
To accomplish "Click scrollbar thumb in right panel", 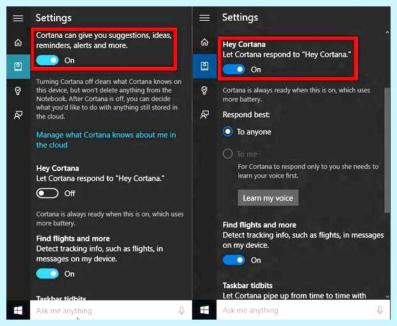I will click(387, 151).
